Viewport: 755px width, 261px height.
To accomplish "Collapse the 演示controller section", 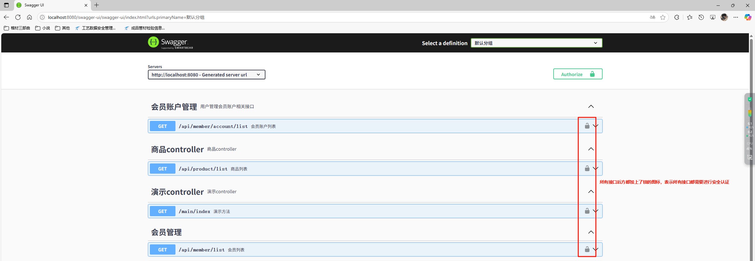I will click(x=591, y=192).
